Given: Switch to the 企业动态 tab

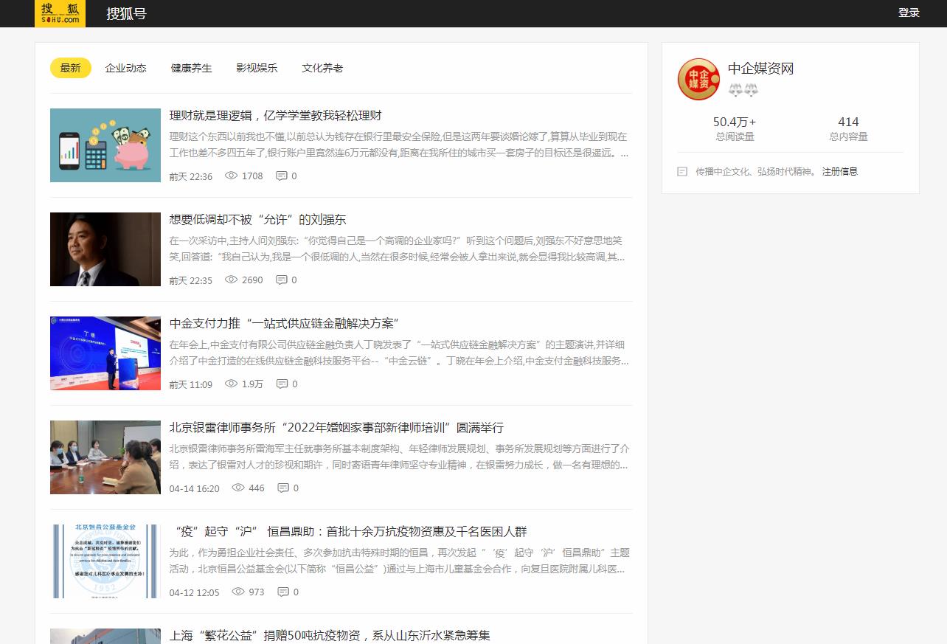Looking at the screenshot, I should (126, 68).
